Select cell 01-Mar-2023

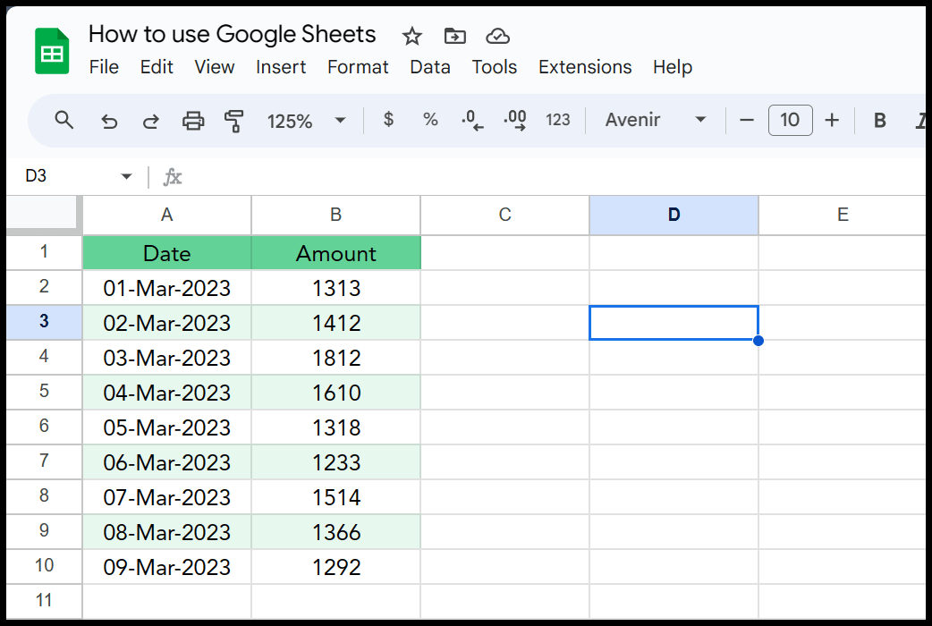[167, 288]
